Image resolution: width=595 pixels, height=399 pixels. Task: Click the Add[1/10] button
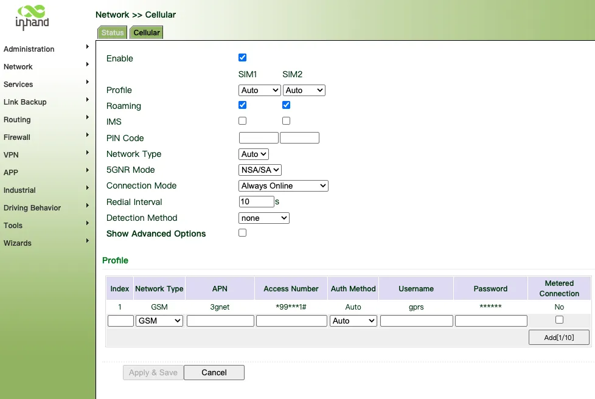559,337
